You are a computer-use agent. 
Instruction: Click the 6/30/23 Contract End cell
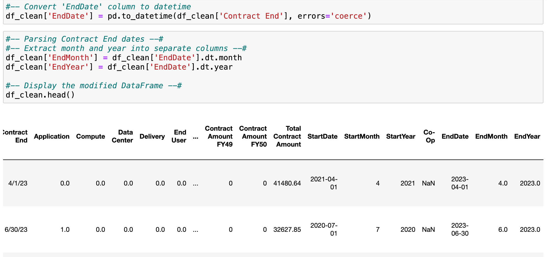[16, 230]
